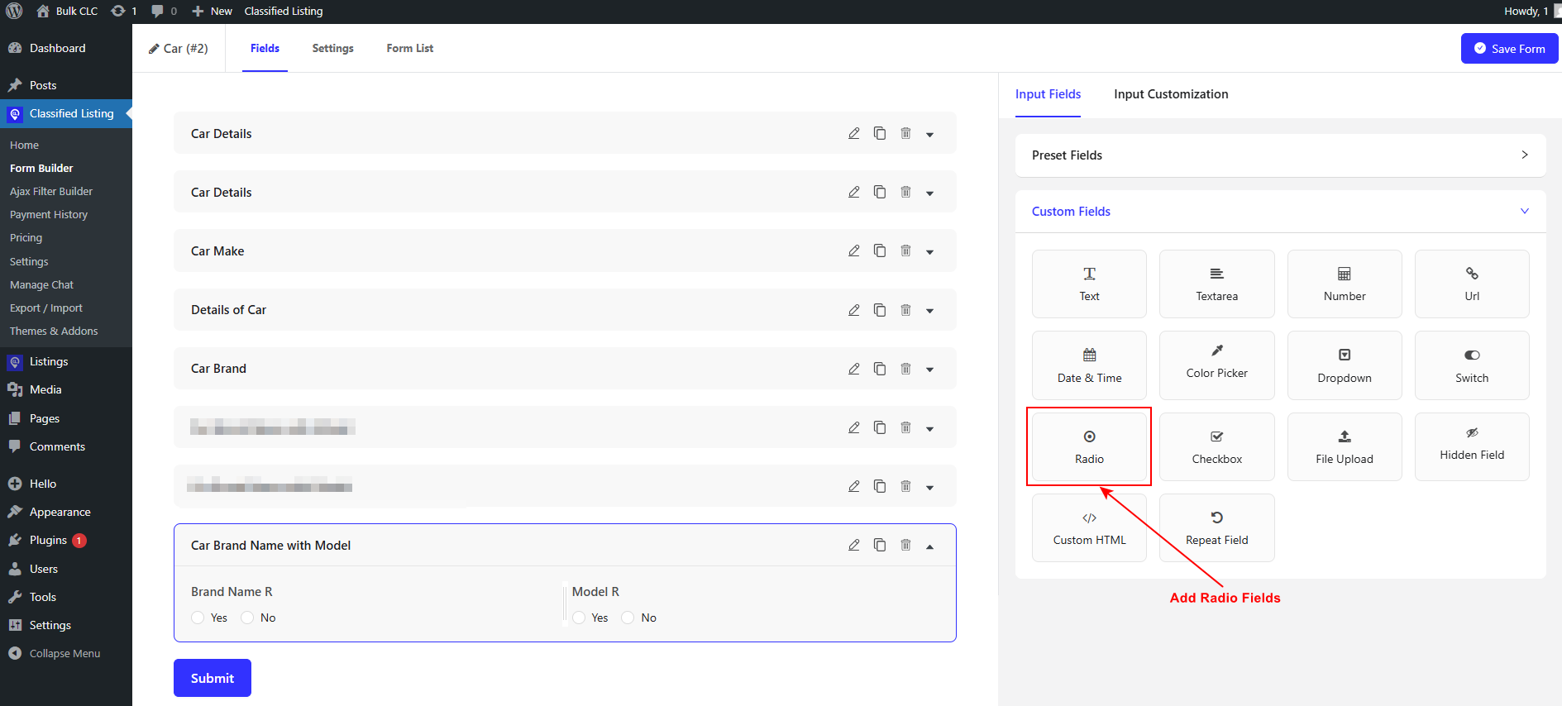This screenshot has width=1562, height=706.
Task: Expand the Car Brand row
Action: pos(929,370)
